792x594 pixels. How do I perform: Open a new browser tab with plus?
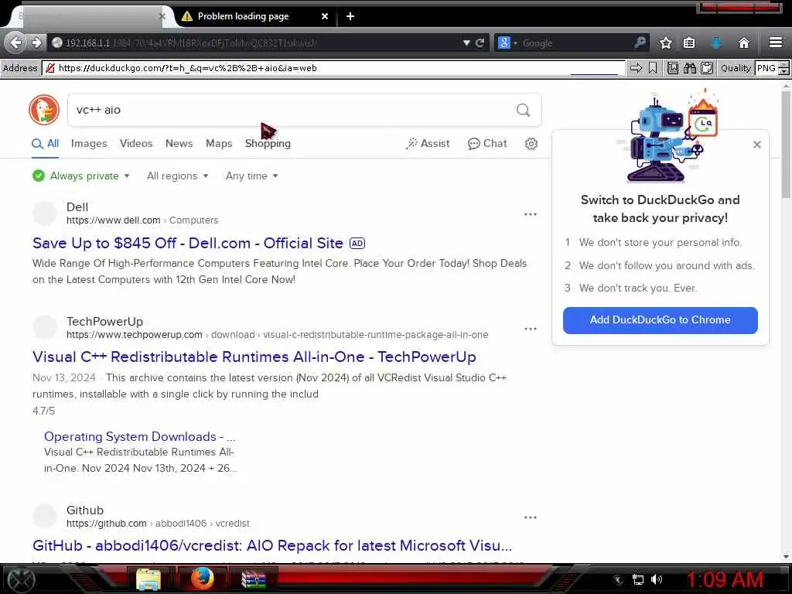coord(350,16)
